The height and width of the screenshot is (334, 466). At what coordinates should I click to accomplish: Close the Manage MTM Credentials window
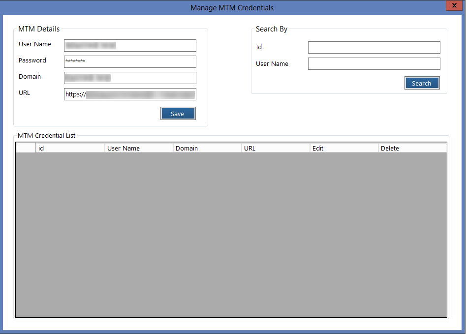click(454, 5)
